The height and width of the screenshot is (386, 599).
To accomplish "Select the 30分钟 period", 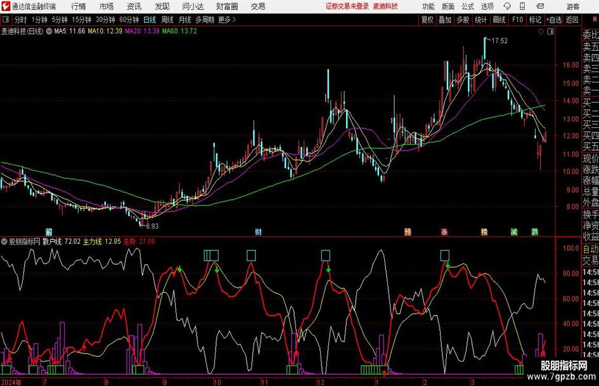I will 105,20.
